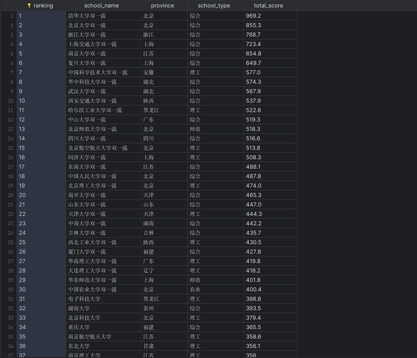The image size is (417, 358).
Task: Sort by the province column header
Action: pyautogui.click(x=164, y=5)
